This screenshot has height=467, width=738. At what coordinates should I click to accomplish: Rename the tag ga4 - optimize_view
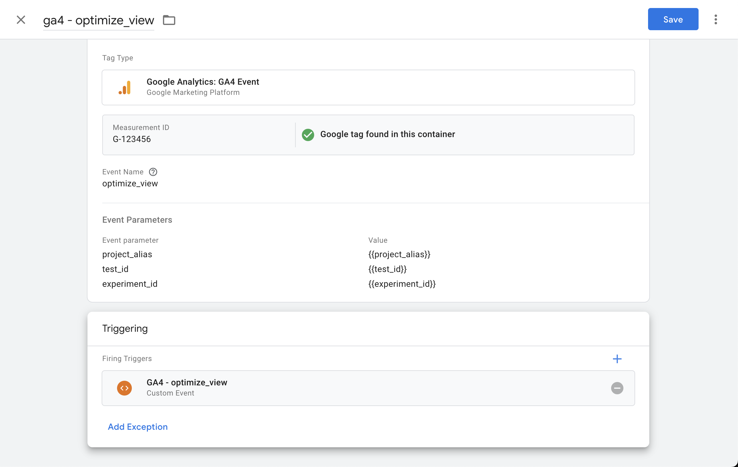click(x=98, y=20)
